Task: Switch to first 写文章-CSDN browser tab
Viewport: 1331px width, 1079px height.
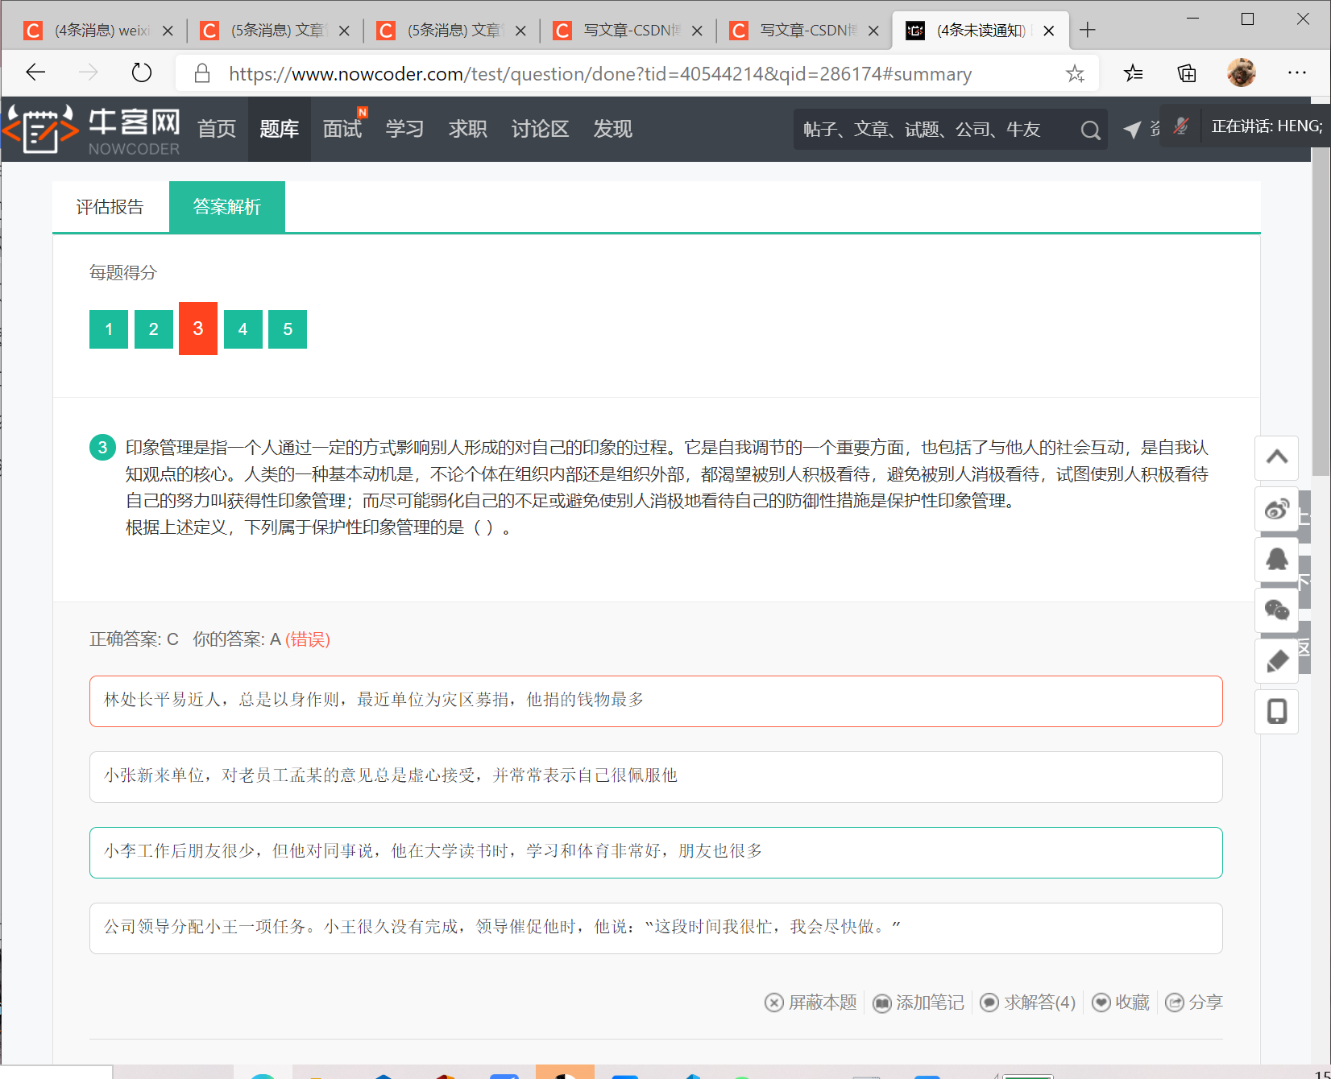Action: click(x=628, y=31)
